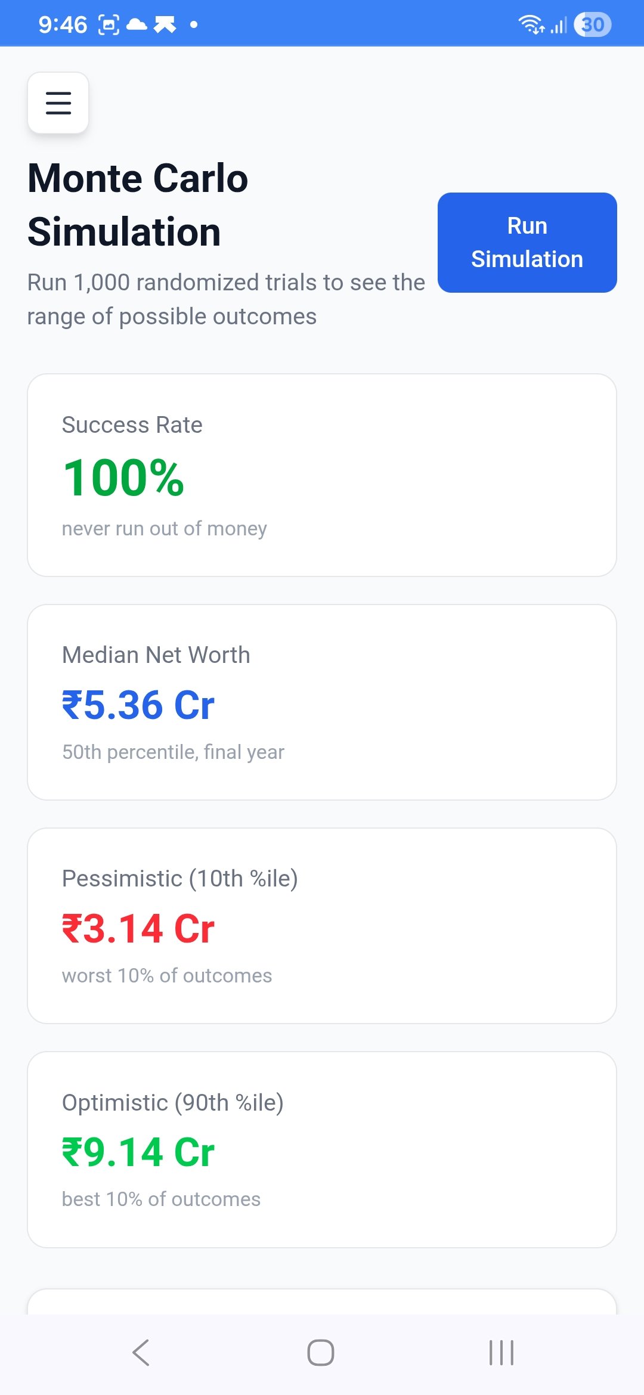Viewport: 644px width, 1395px height.
Task: Select the Optimistic (90th %ile) label
Action: 173,1102
